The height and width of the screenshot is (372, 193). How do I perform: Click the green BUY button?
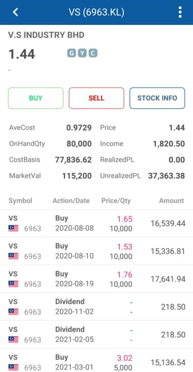click(x=36, y=98)
